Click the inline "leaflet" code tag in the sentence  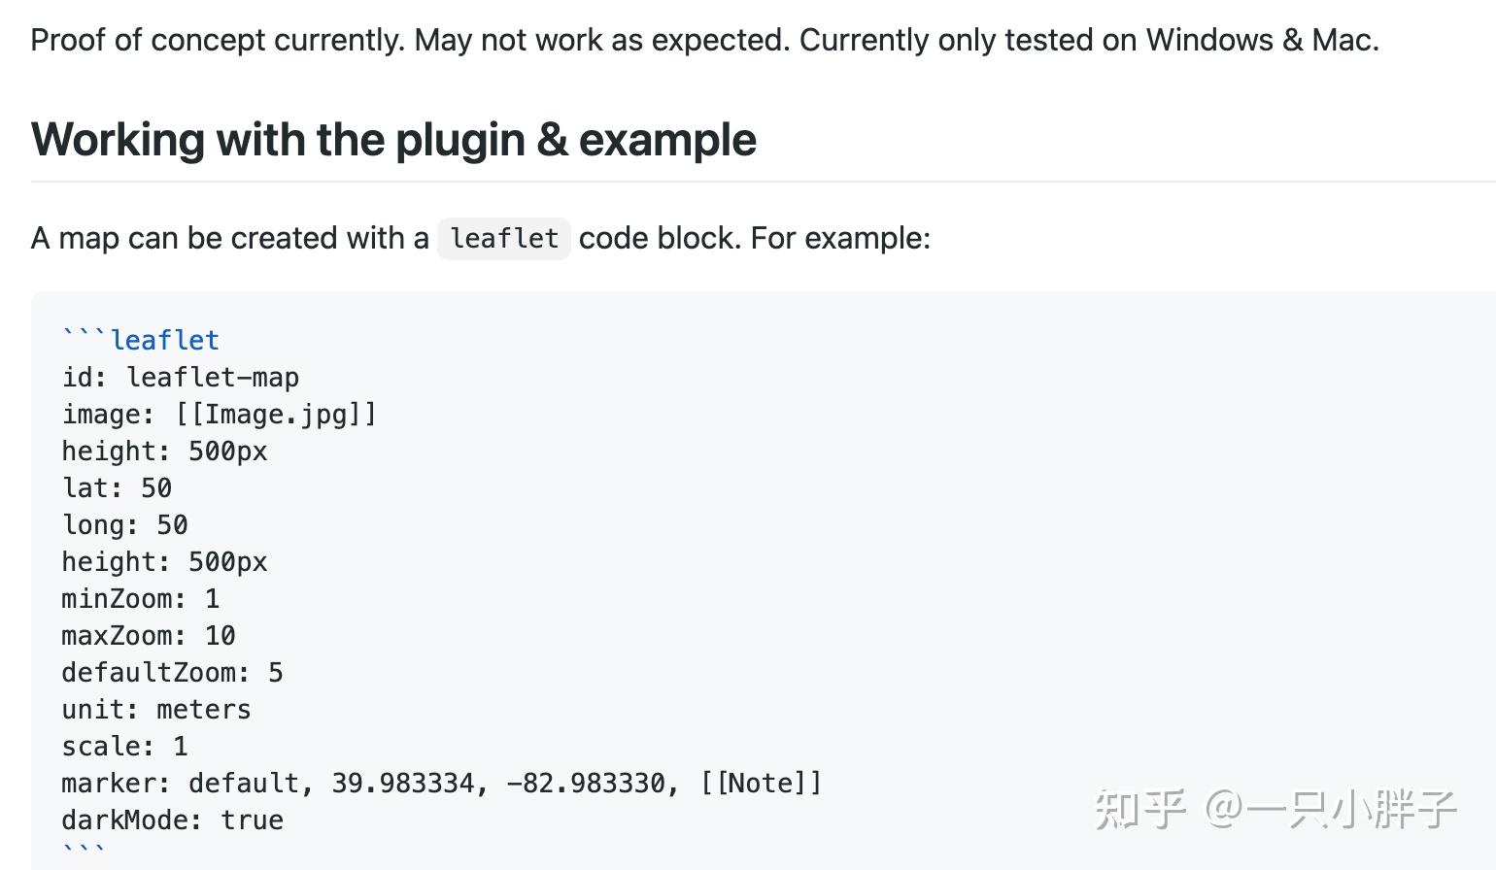pos(503,239)
